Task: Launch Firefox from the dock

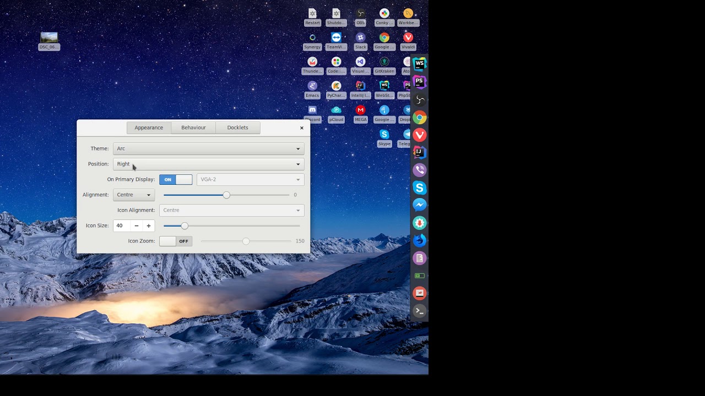Action: 420,240
